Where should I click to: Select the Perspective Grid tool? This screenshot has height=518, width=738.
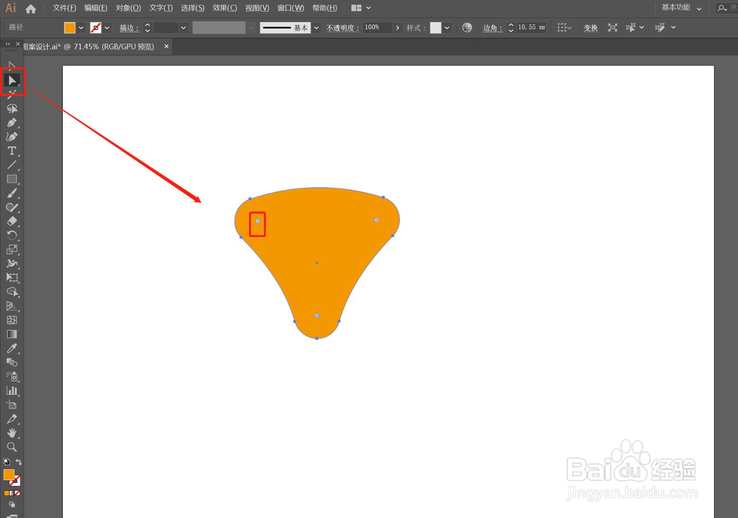click(x=12, y=306)
